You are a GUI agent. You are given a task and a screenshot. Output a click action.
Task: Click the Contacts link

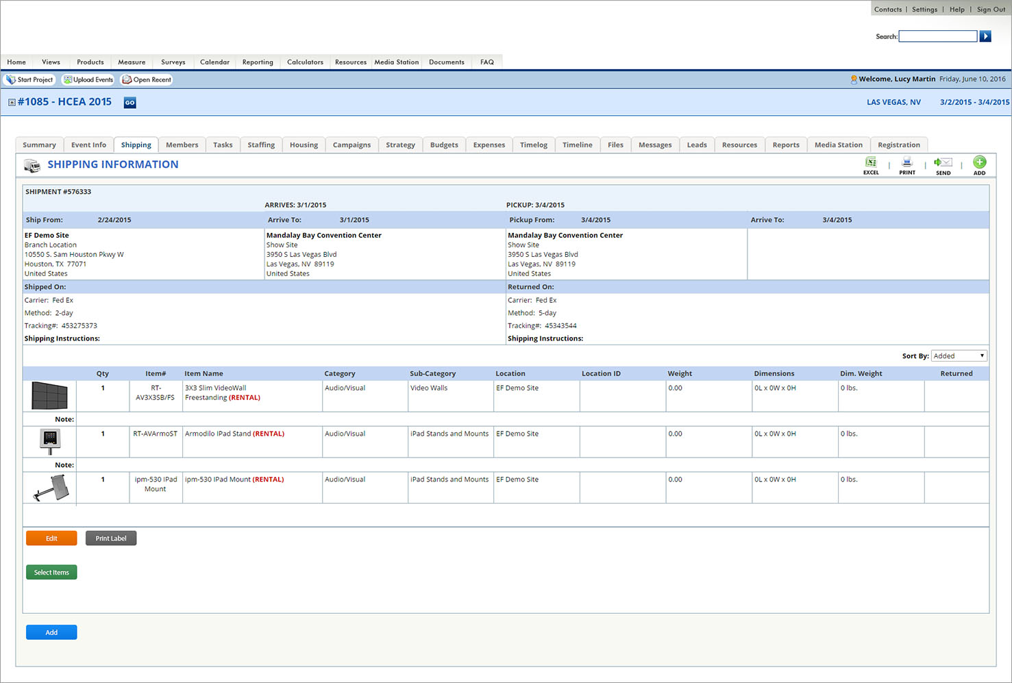888,10
